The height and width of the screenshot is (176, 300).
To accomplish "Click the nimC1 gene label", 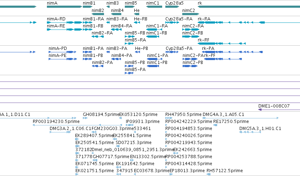I will (153, 3).
